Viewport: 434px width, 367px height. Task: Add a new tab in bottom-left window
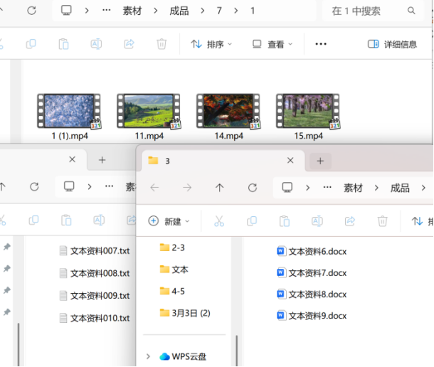(102, 160)
